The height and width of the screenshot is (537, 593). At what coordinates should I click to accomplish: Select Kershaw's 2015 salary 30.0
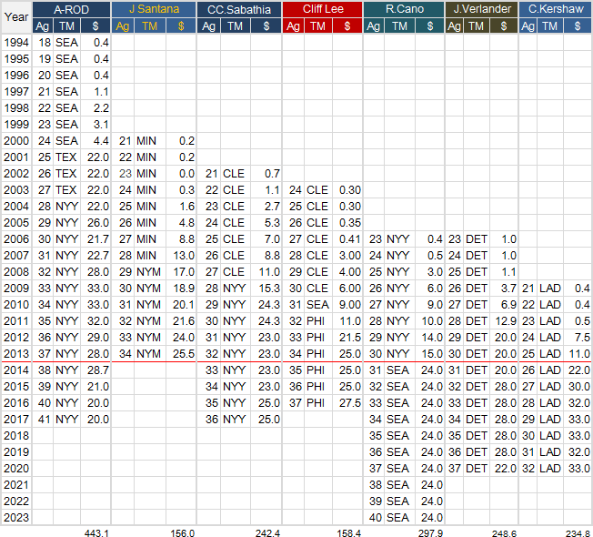[578, 387]
